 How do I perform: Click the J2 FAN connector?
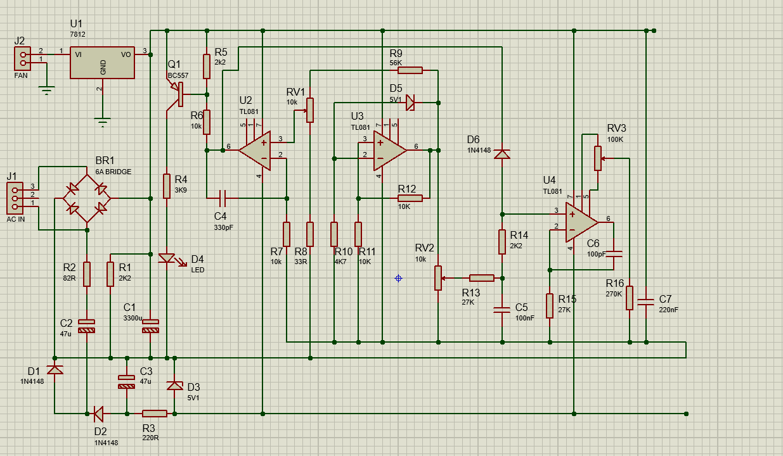pos(23,59)
